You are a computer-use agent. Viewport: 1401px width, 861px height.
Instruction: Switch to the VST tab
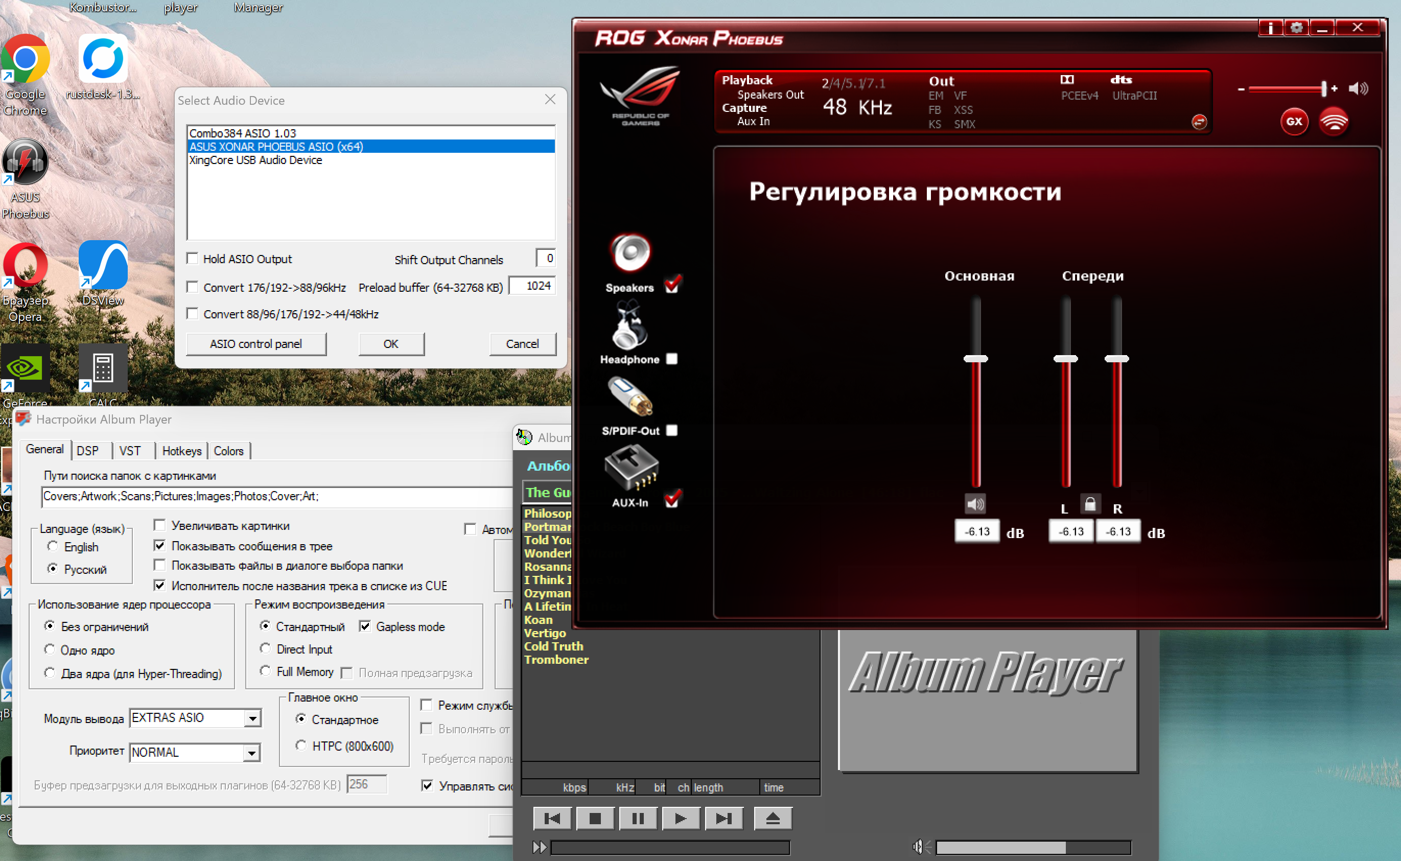pos(130,451)
